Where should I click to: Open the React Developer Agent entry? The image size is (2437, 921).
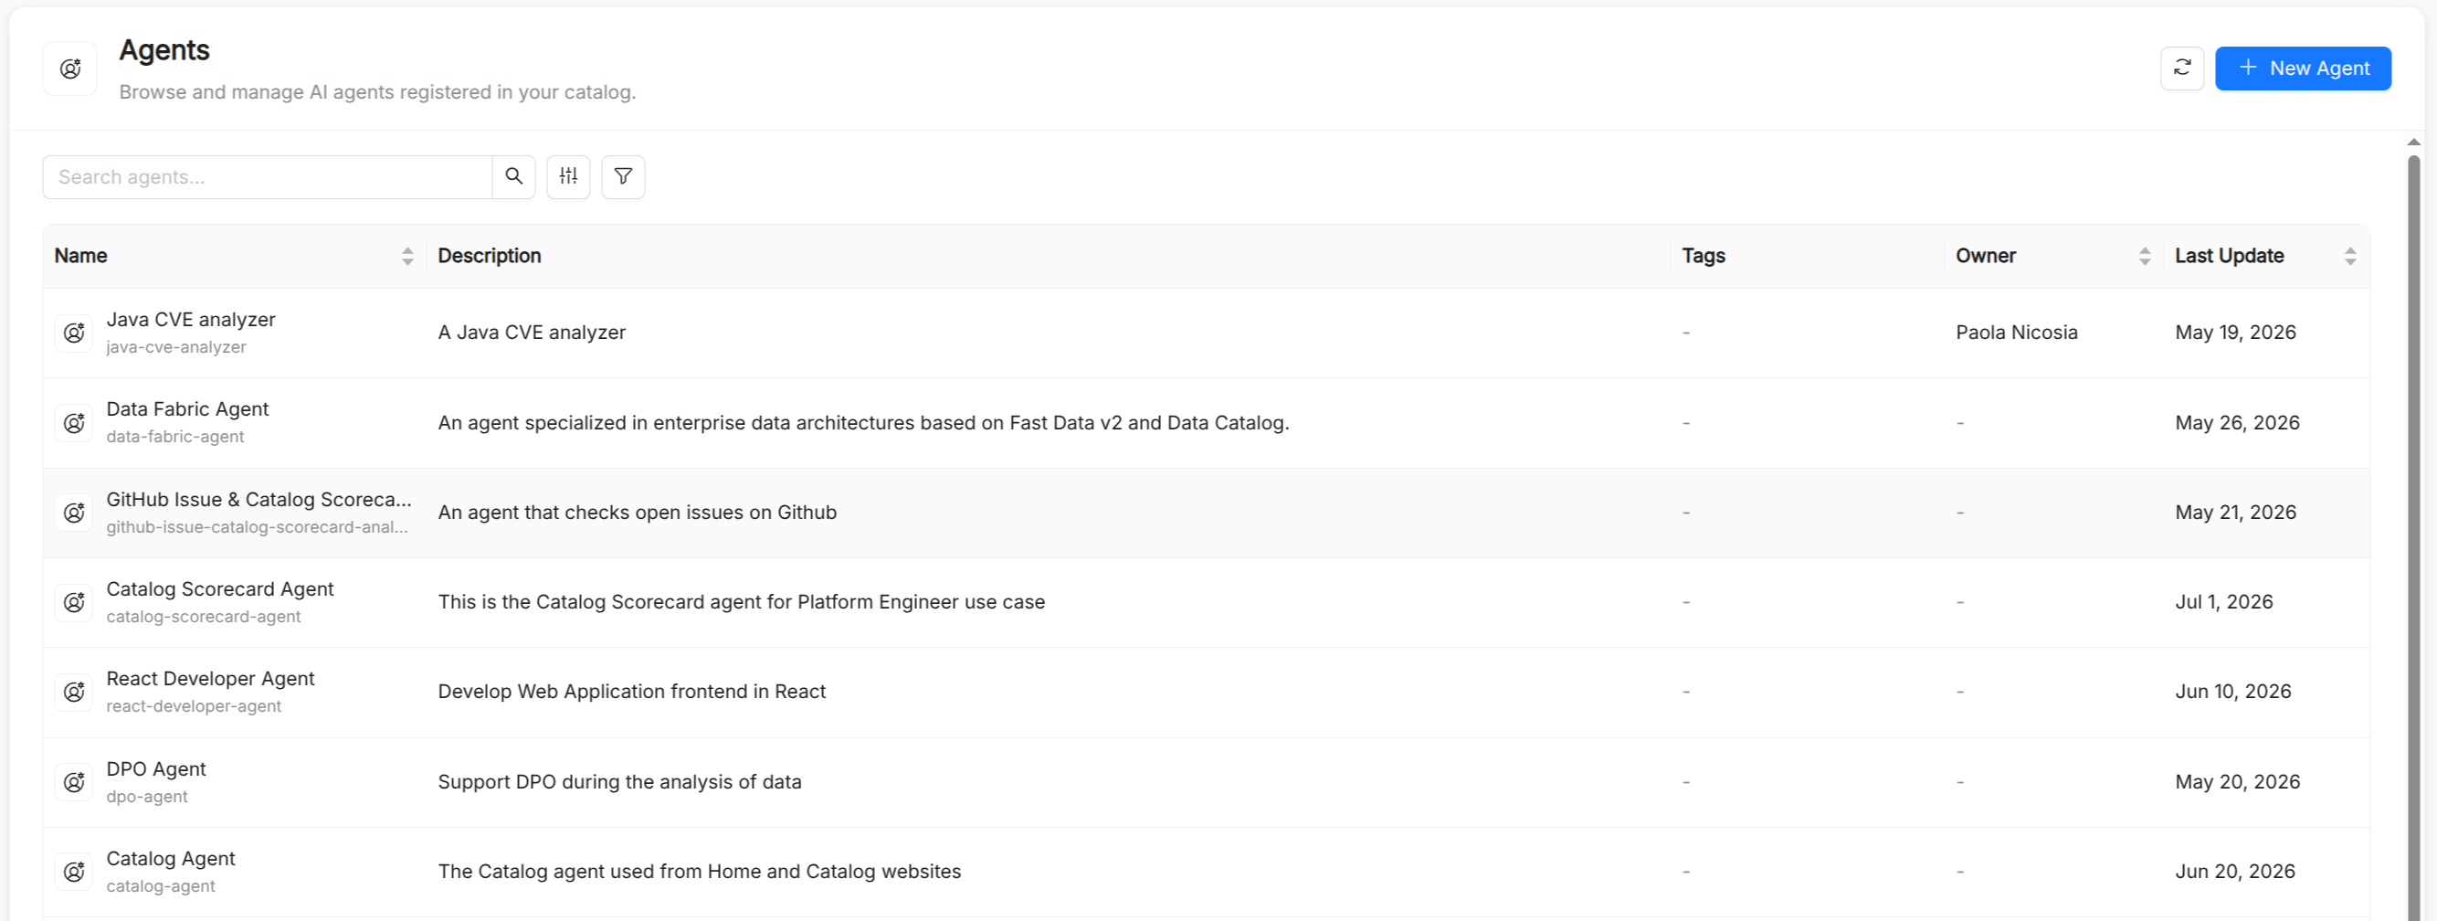(x=210, y=679)
